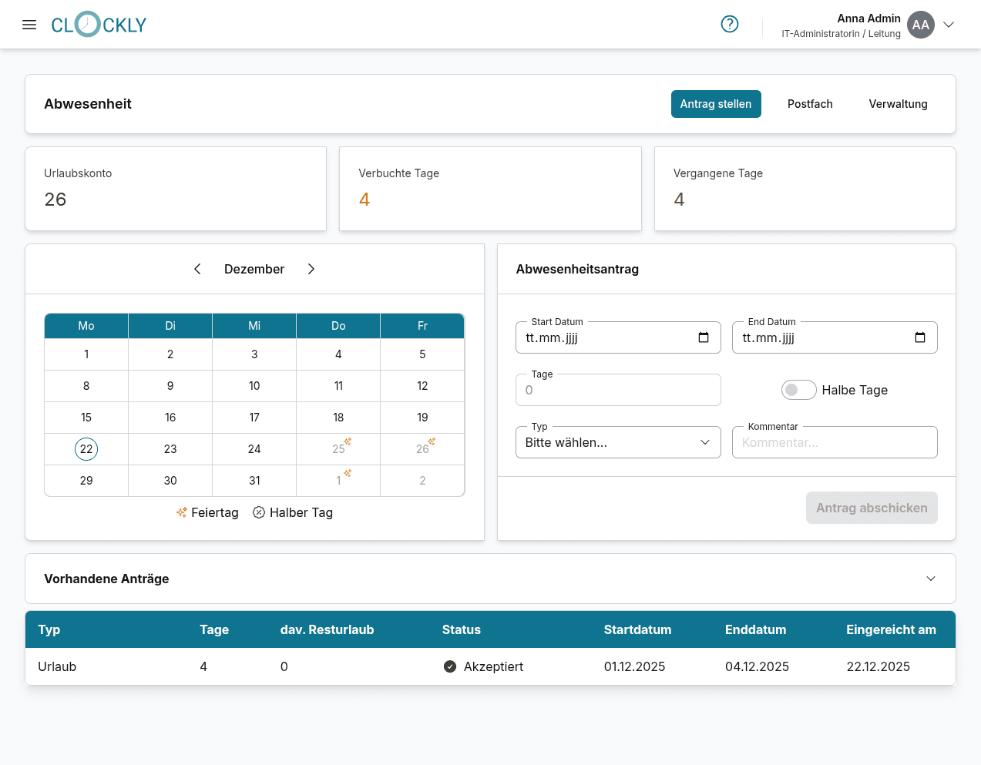
Task: Expand the user account dropdown chevron
Action: pyautogui.click(x=949, y=25)
